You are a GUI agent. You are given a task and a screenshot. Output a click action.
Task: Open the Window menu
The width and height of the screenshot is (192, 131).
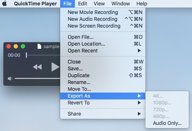pos(121,4)
